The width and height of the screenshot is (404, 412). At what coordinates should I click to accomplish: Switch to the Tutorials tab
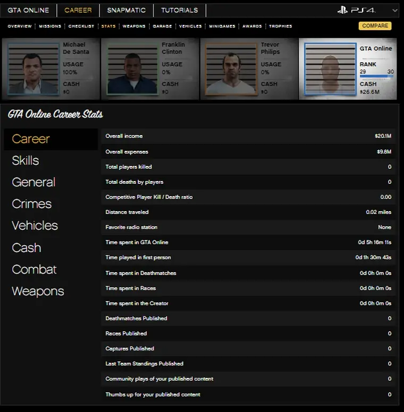[x=179, y=10]
